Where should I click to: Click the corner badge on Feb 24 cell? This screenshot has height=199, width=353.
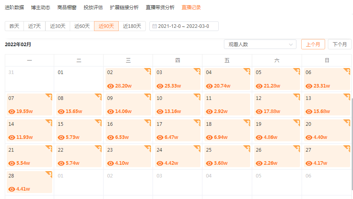[198, 148]
